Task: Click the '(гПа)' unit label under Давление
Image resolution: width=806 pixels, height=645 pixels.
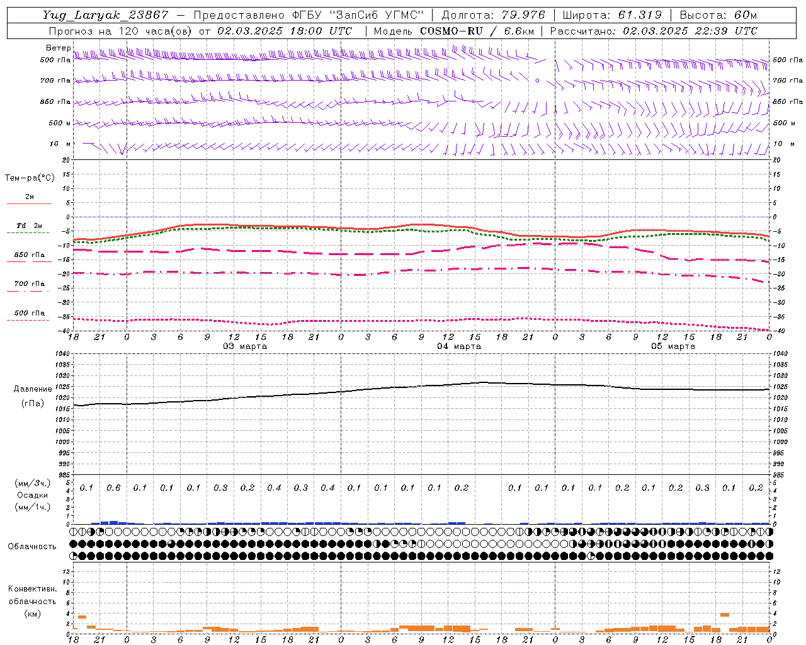Action: (x=33, y=404)
